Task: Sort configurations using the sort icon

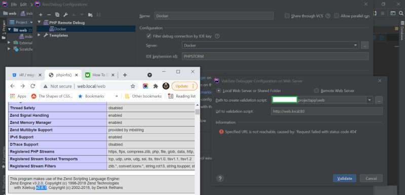Action: 98,15
